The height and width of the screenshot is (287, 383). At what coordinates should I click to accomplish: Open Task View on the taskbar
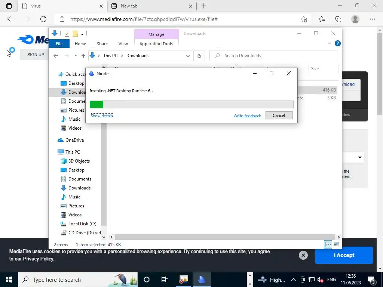click(165, 280)
